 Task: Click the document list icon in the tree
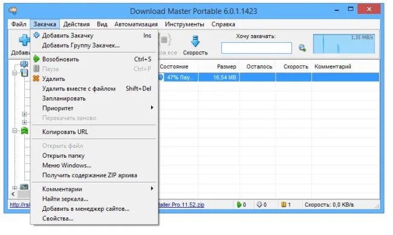tap(24, 73)
